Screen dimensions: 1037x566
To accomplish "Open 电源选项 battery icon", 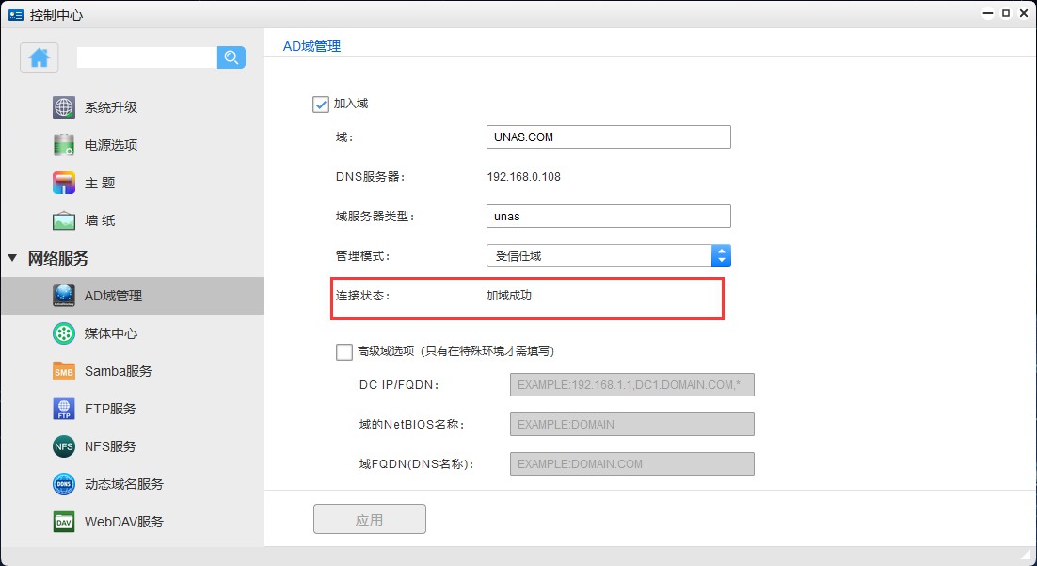I will point(64,145).
